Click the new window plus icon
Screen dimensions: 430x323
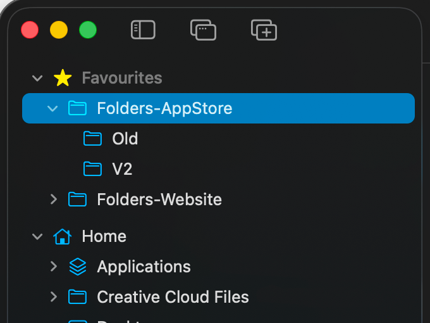tap(264, 30)
